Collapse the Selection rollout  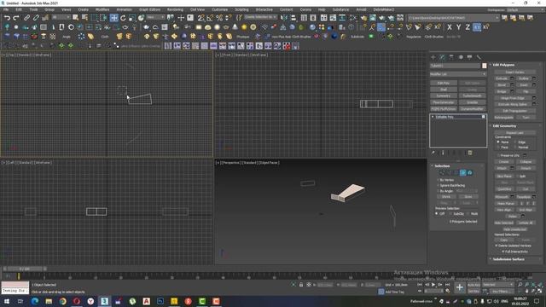pos(441,166)
